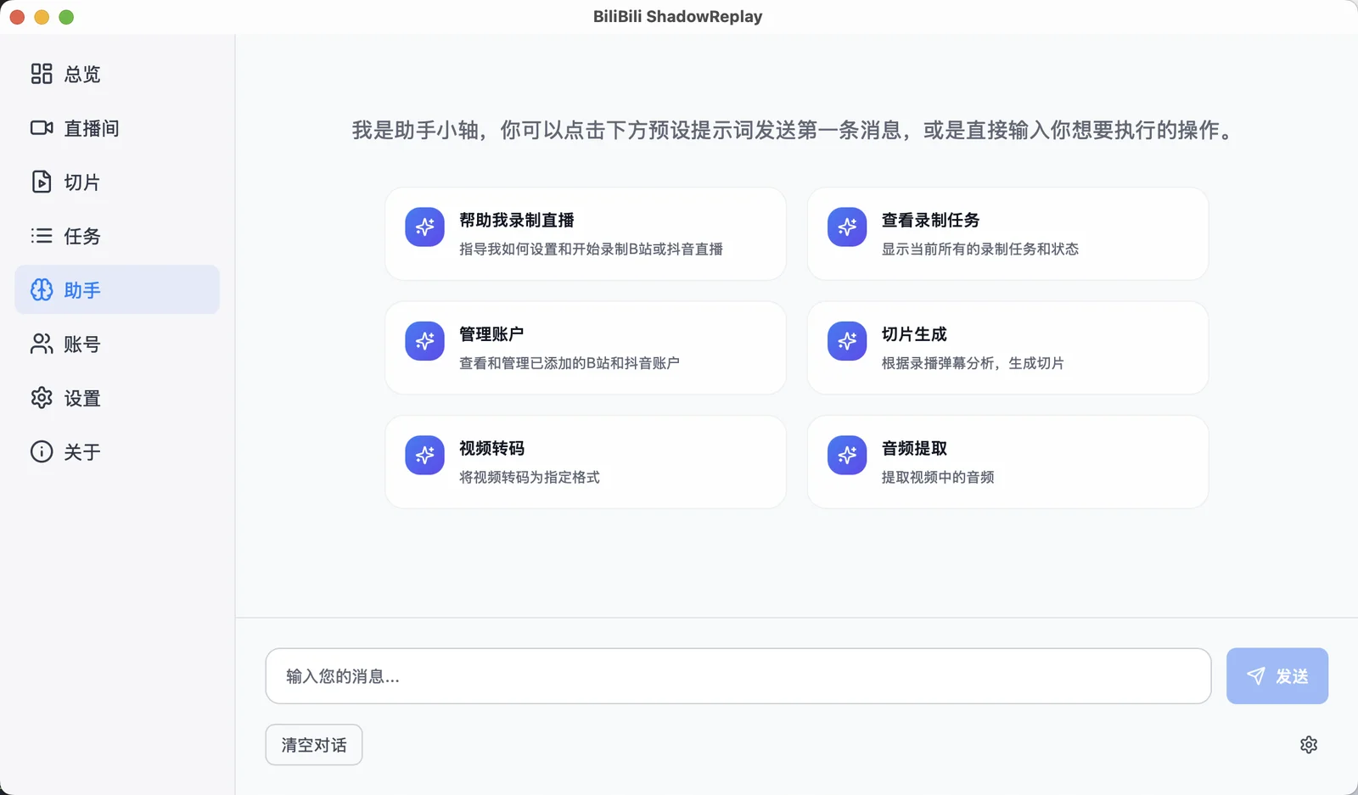This screenshot has height=795, width=1358.
Task: Click the 直播间 camera icon in sidebar
Action: pyautogui.click(x=42, y=128)
